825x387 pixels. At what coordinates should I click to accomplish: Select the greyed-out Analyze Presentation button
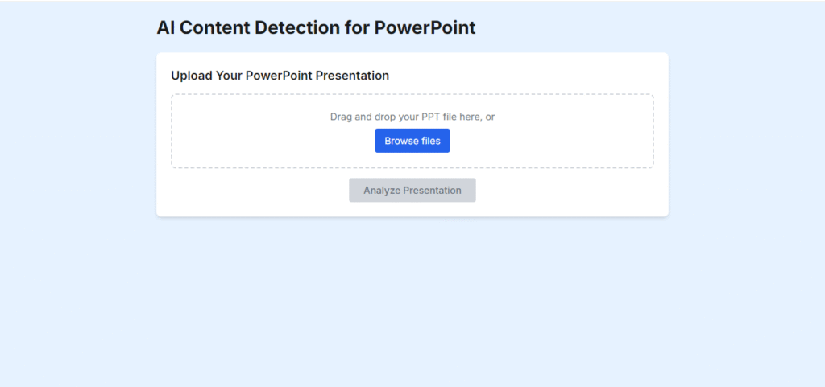coord(412,190)
